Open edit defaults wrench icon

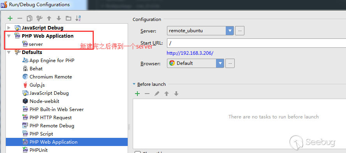[x=39, y=18]
